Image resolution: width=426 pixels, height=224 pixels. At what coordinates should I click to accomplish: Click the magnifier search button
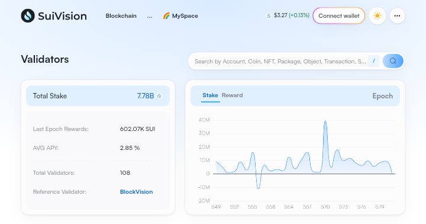tap(393, 61)
